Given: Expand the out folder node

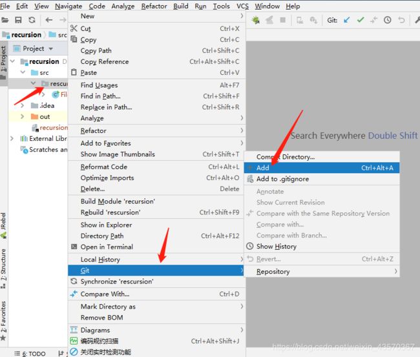Looking at the screenshot, I should pos(23,116).
